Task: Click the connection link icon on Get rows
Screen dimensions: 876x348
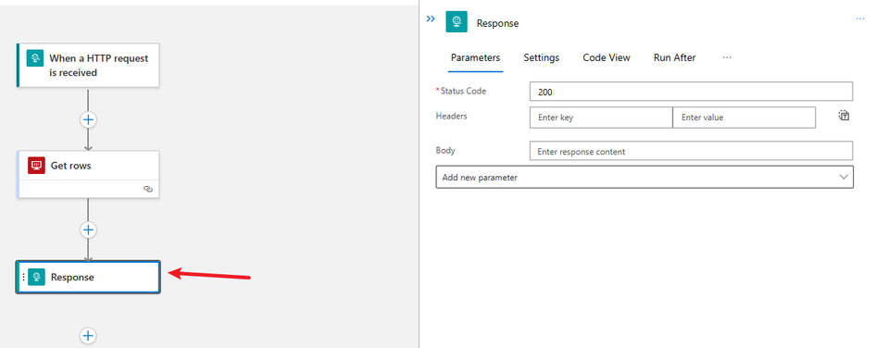Action: pyautogui.click(x=148, y=190)
